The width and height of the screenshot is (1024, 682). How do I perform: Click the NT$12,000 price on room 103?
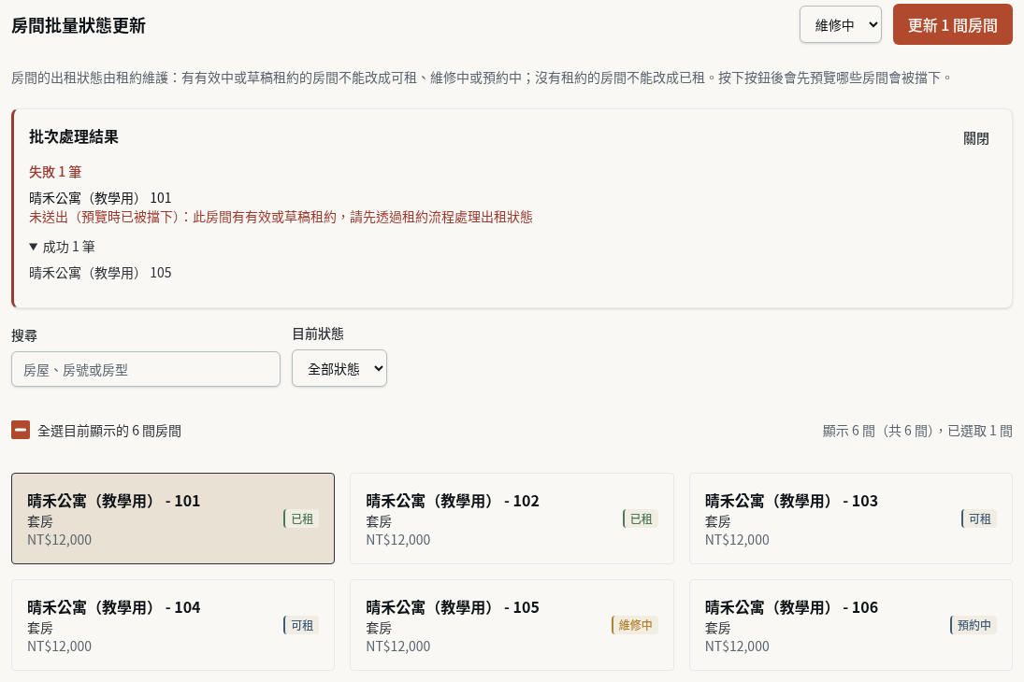click(x=737, y=540)
